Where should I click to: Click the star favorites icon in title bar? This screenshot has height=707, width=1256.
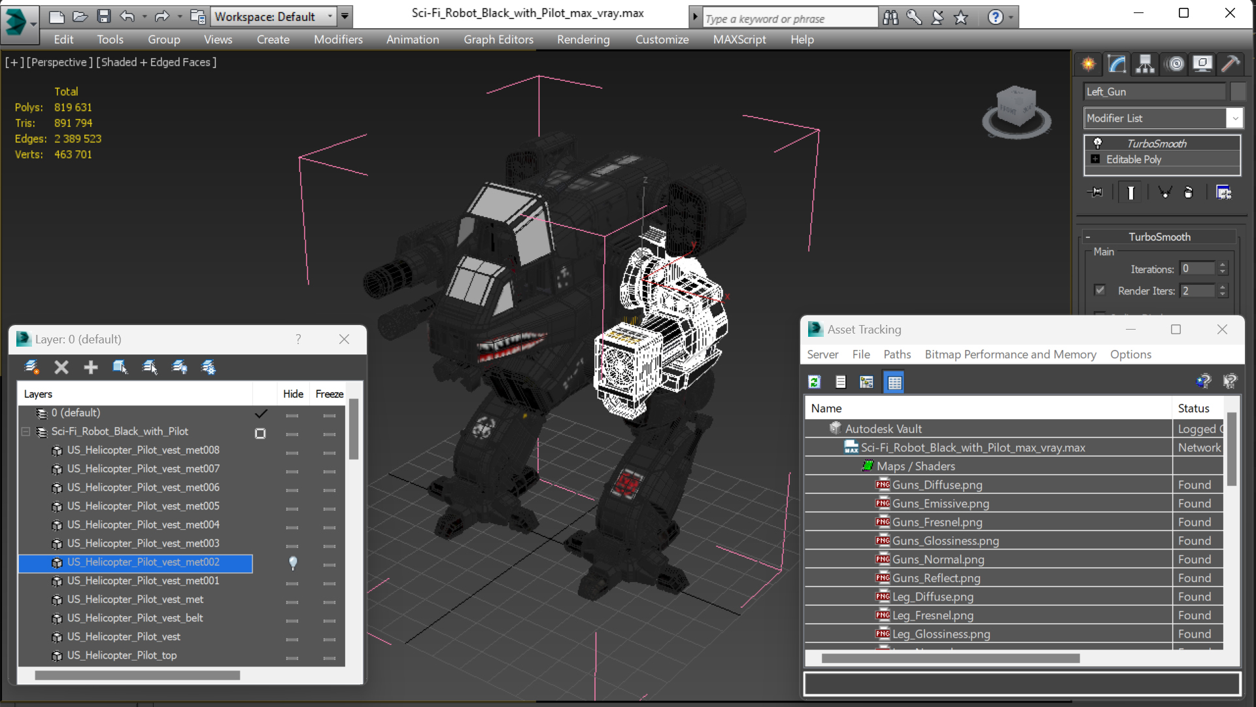click(960, 18)
